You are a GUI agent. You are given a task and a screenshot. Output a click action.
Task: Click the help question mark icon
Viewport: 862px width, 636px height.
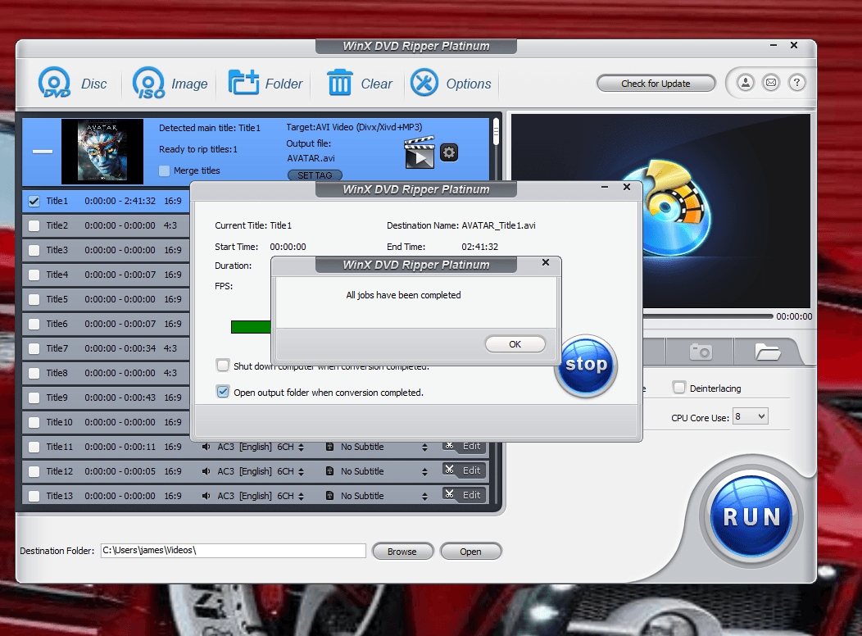point(796,83)
